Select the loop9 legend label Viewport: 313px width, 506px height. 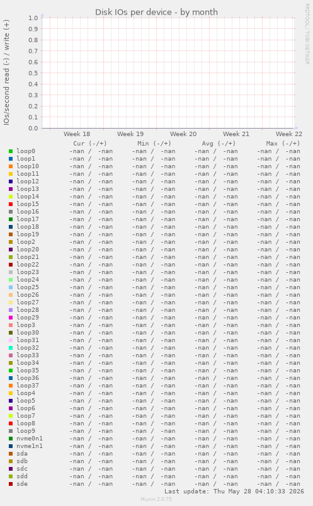pos(26,431)
